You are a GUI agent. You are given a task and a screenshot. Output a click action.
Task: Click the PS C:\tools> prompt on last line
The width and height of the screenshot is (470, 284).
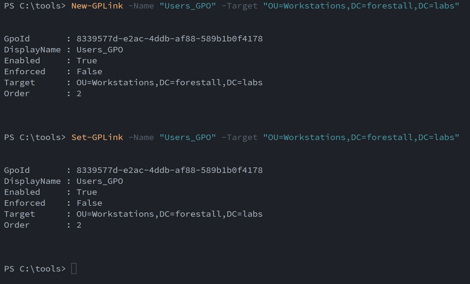coord(35,269)
